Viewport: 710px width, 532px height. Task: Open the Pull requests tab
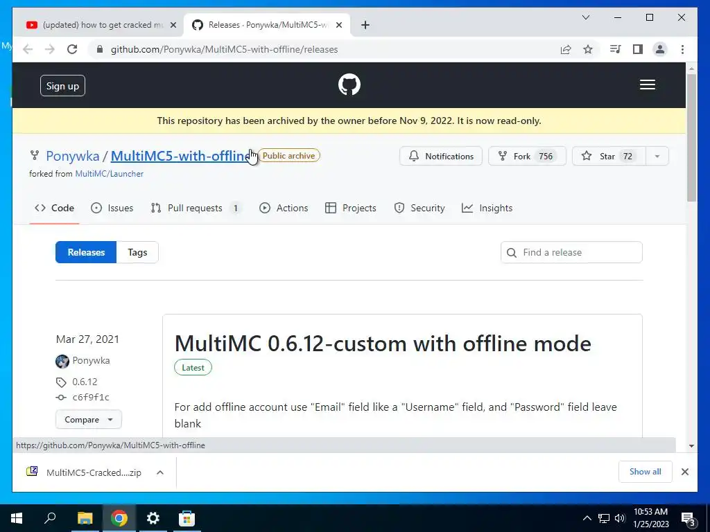click(196, 208)
